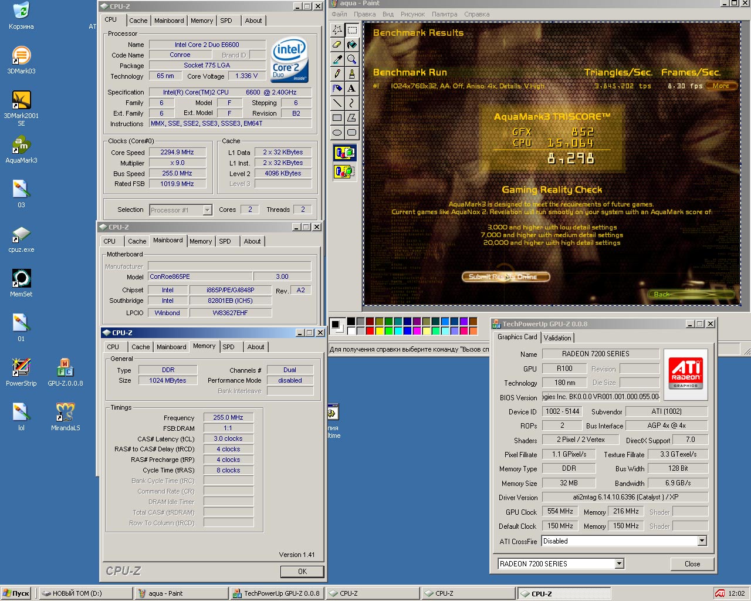The width and height of the screenshot is (751, 601).
Task: Select the cpuz.exe desktop icon
Action: tap(21, 239)
